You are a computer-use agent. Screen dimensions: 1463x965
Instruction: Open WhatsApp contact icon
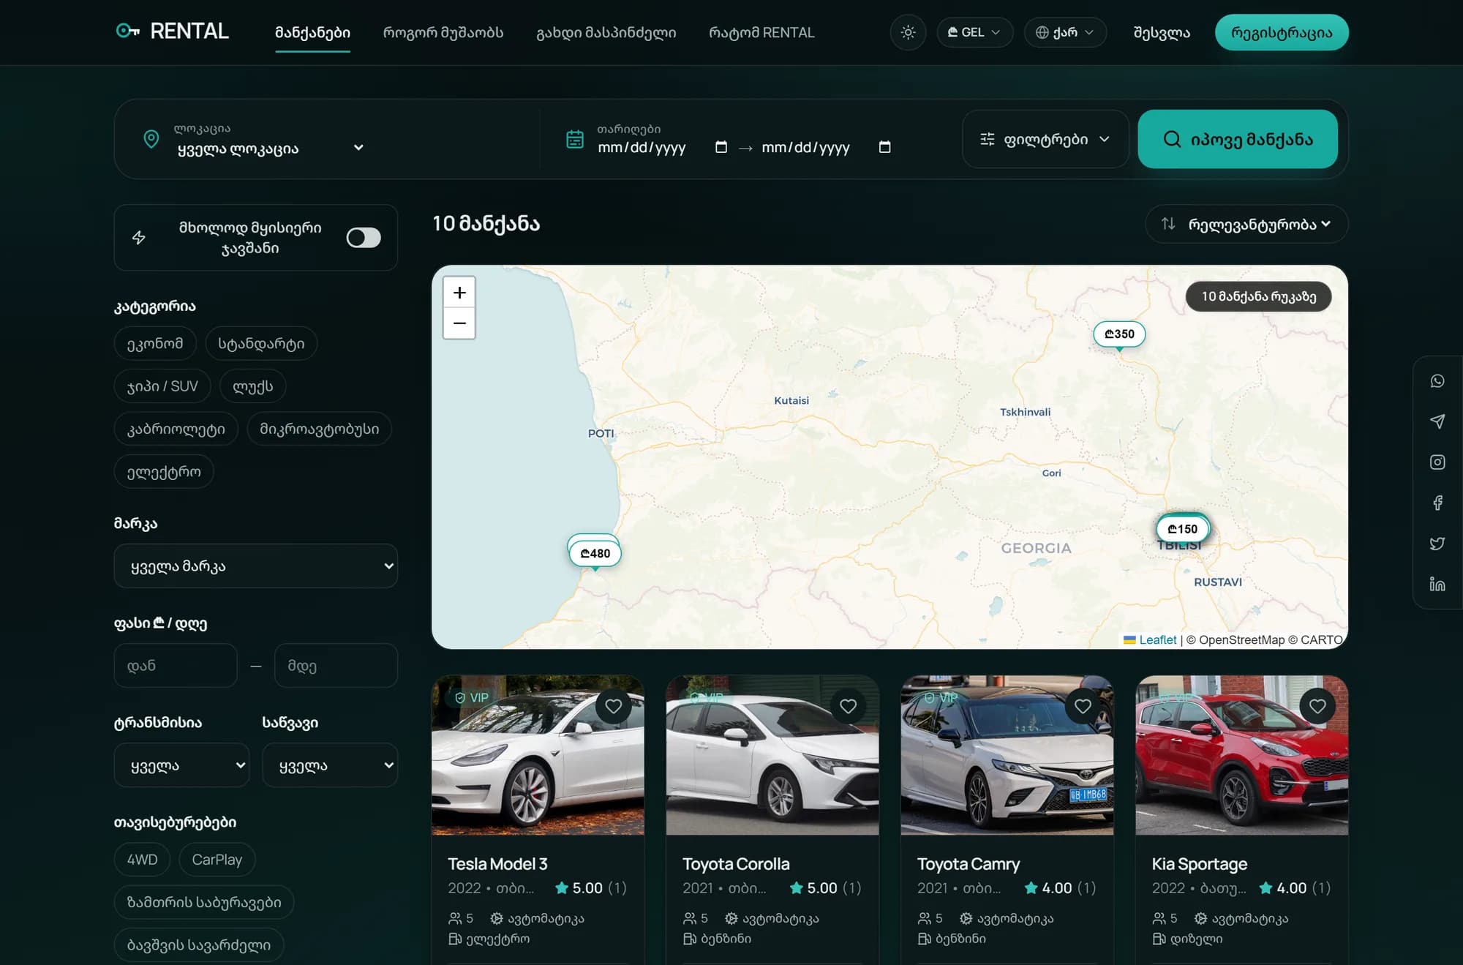pos(1437,381)
